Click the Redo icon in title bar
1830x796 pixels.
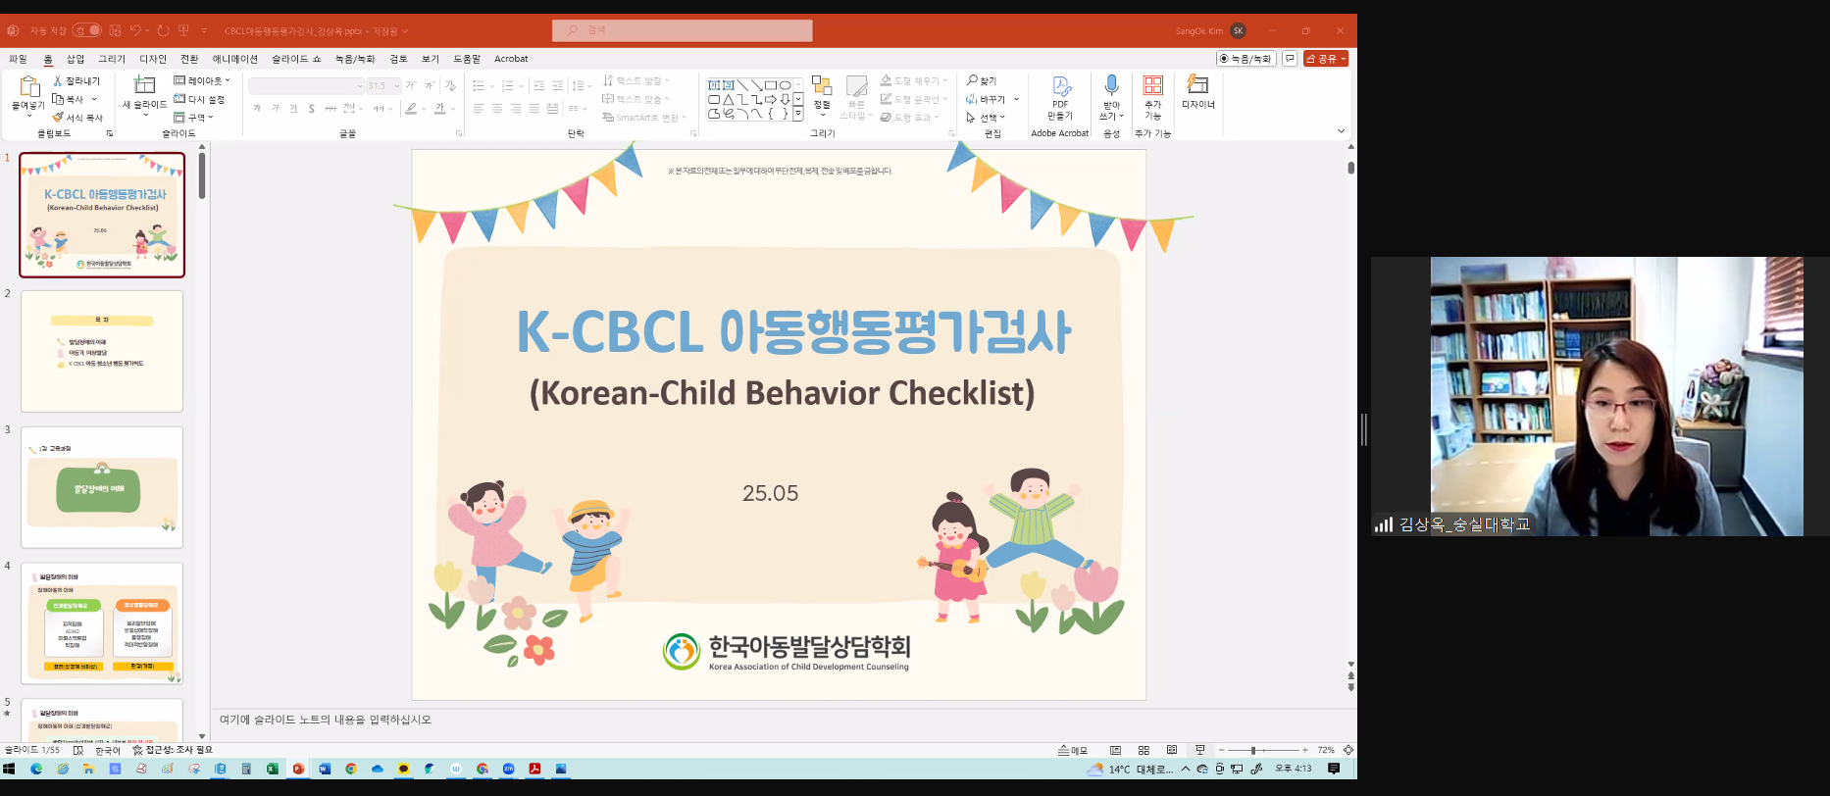point(163,30)
